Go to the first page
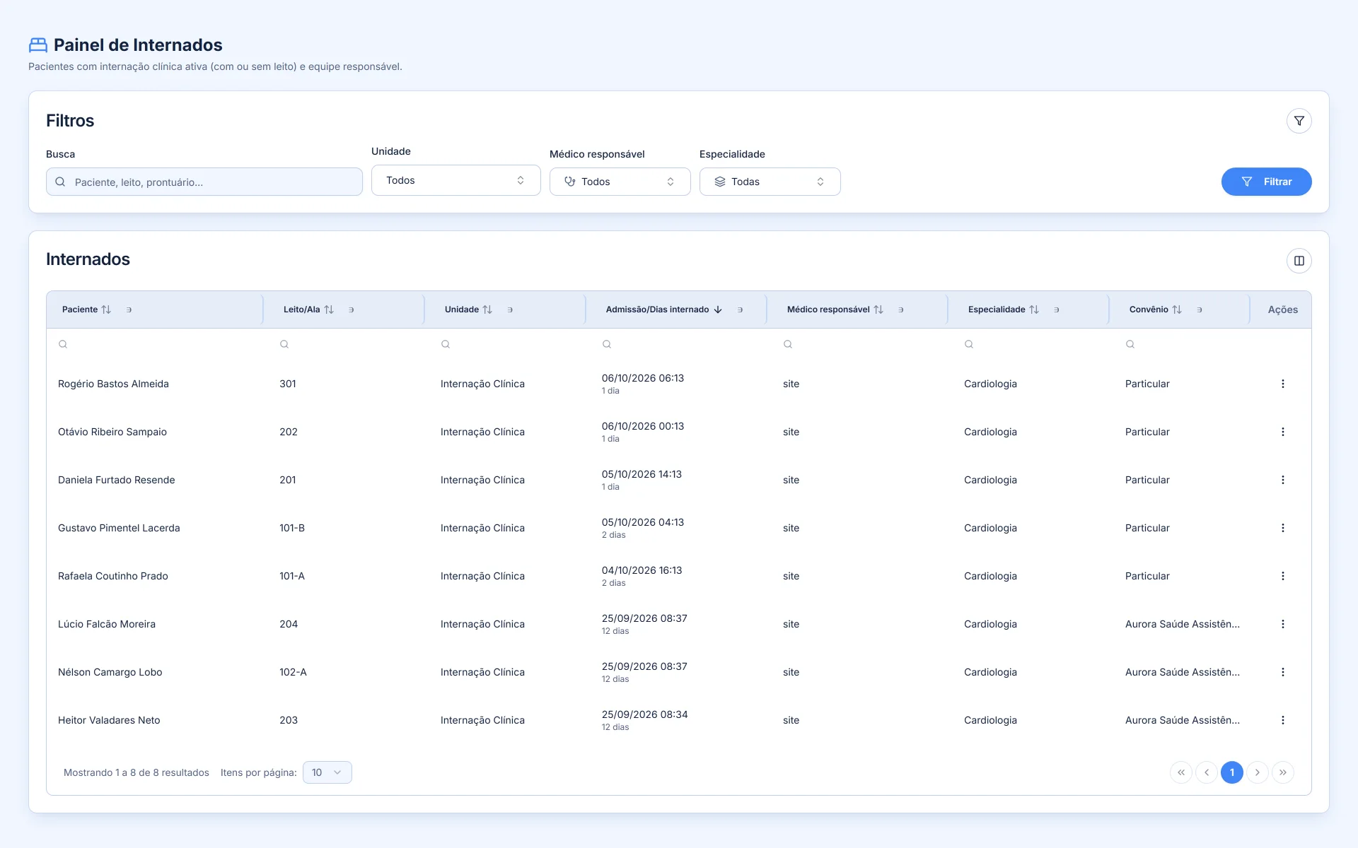Image resolution: width=1358 pixels, height=848 pixels. tap(1180, 772)
